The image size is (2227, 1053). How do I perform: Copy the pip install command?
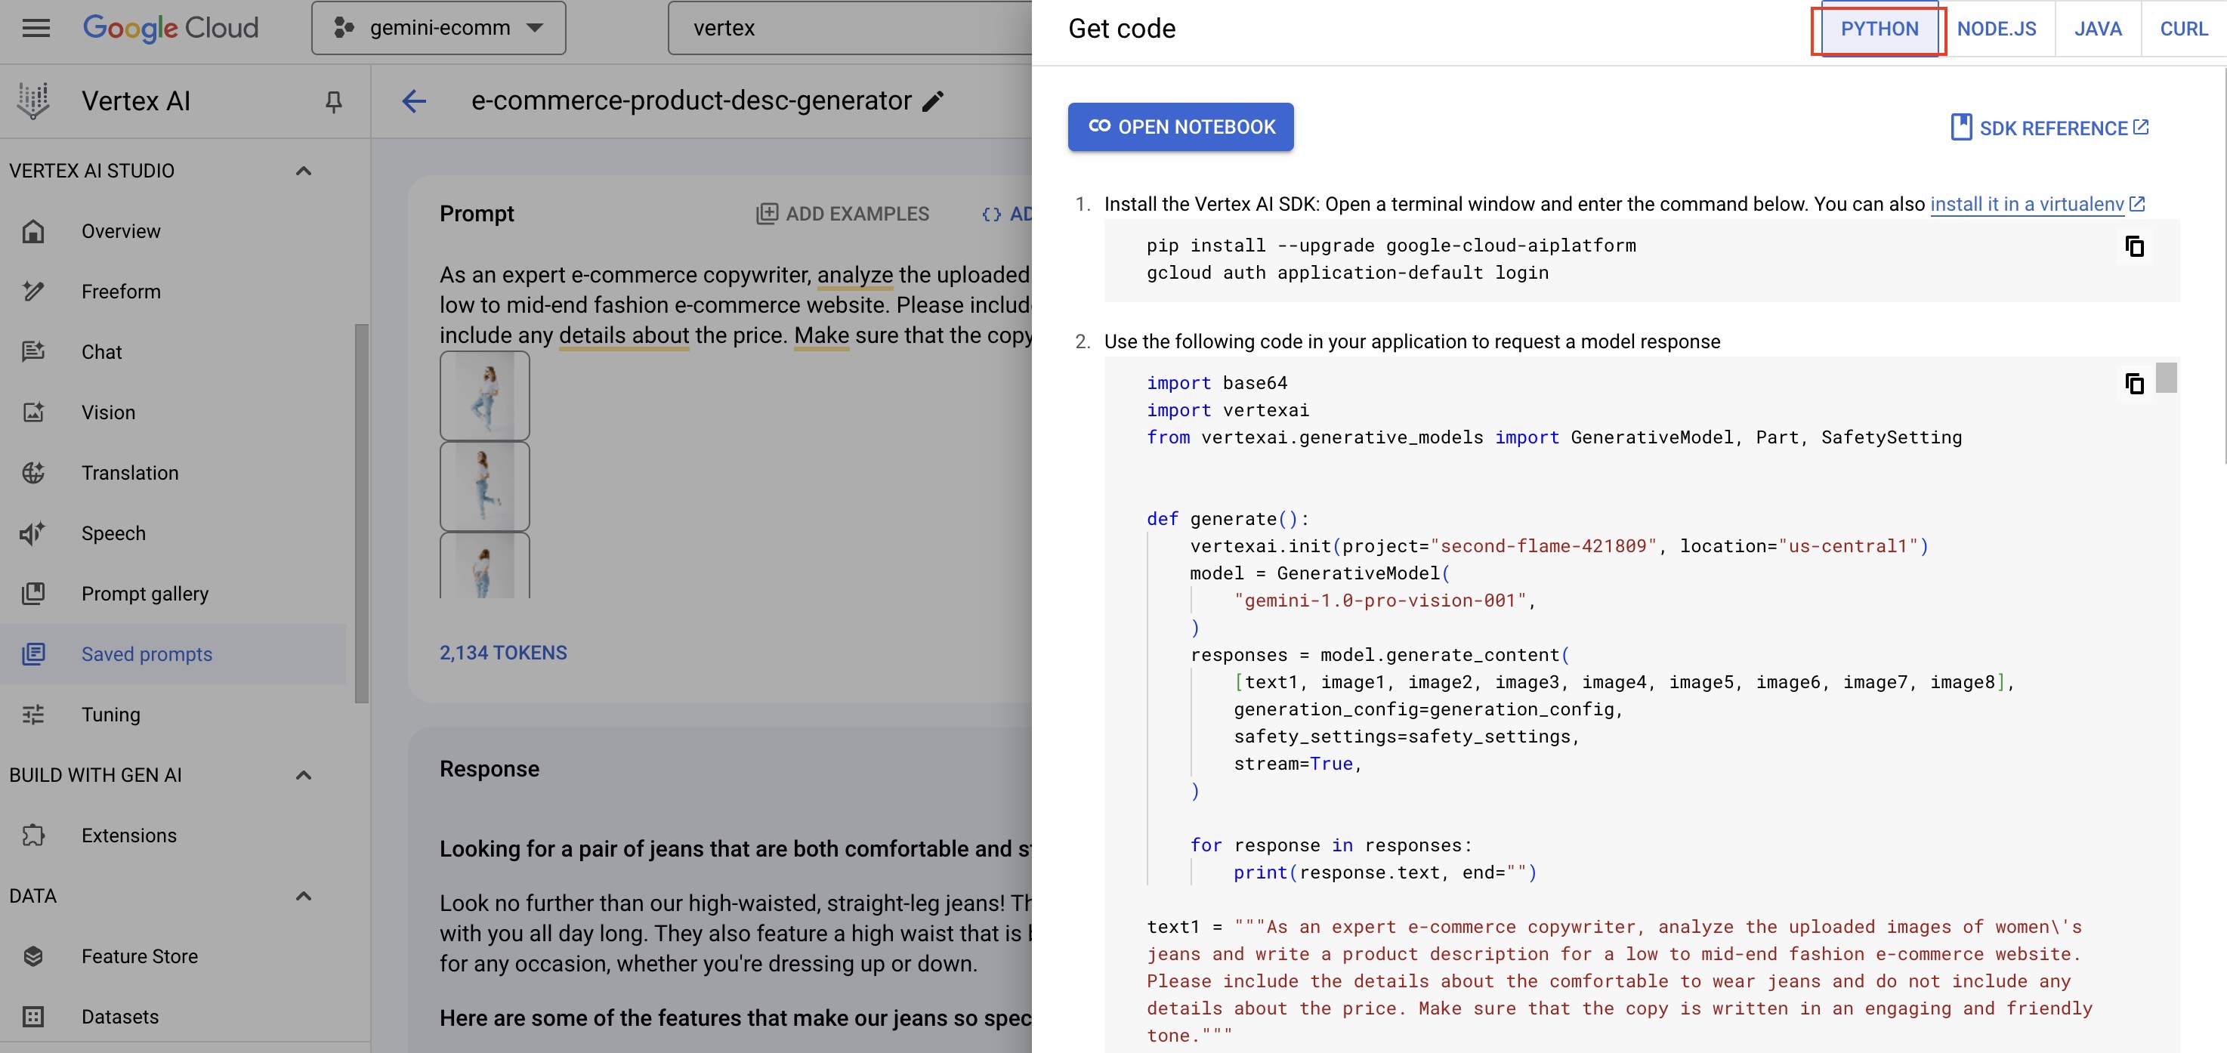[x=2136, y=246]
